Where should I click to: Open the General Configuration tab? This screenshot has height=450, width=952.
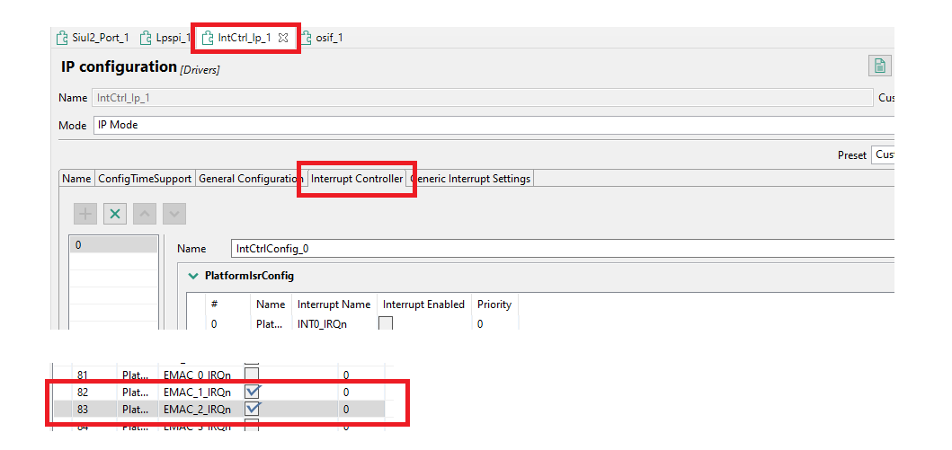point(250,179)
